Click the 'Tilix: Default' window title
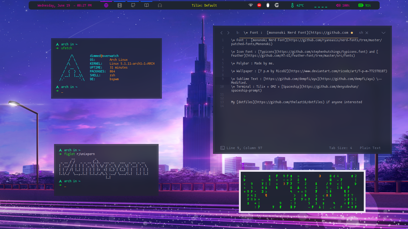The image size is (408, 229). (x=204, y=5)
